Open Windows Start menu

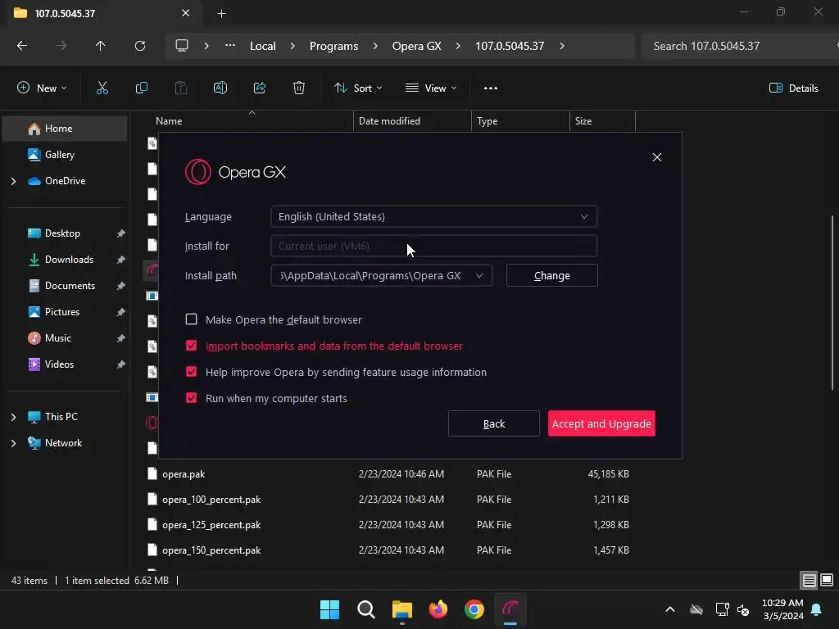pos(329,609)
